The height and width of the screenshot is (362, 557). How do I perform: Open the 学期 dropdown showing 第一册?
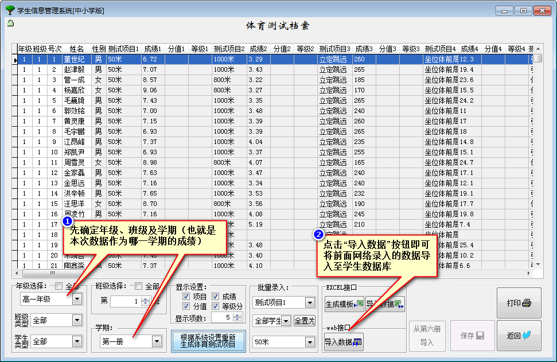(156, 341)
